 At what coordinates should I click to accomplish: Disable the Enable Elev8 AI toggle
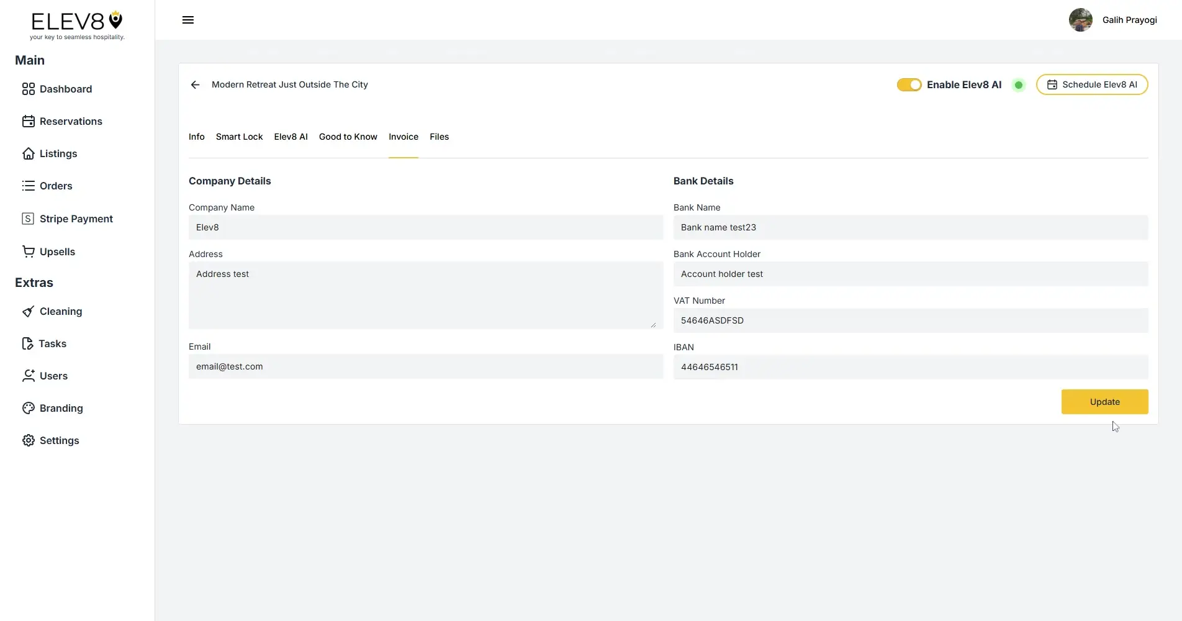pos(909,84)
